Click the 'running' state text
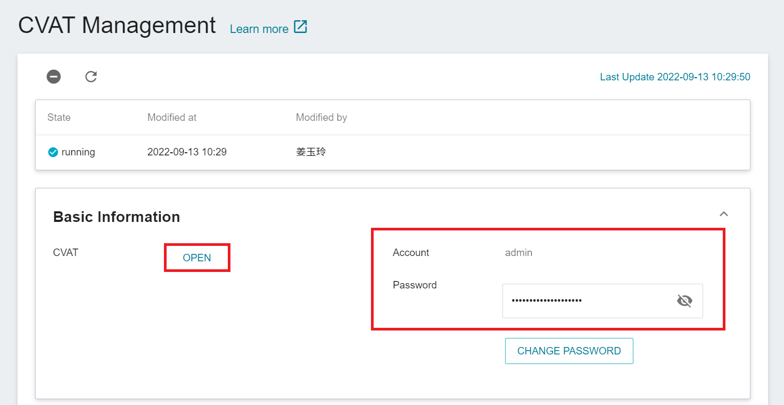The height and width of the screenshot is (405, 784). click(x=78, y=152)
